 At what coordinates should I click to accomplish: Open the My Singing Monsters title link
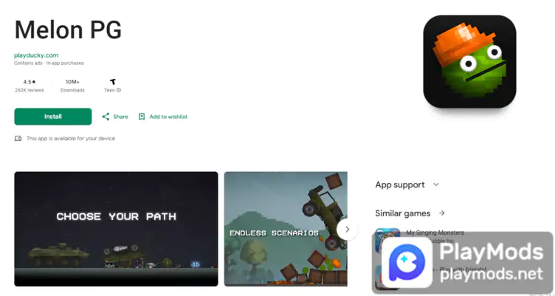pos(435,233)
